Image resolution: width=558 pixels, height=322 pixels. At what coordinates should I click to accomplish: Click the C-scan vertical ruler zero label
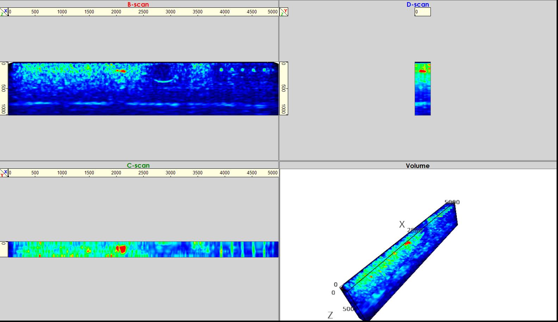click(x=4, y=243)
